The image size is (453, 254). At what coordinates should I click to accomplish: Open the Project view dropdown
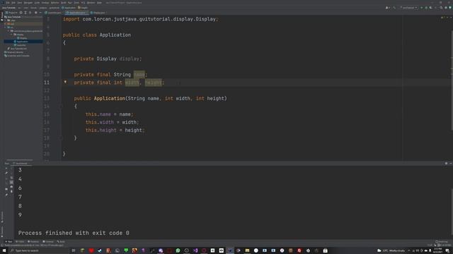point(11,13)
